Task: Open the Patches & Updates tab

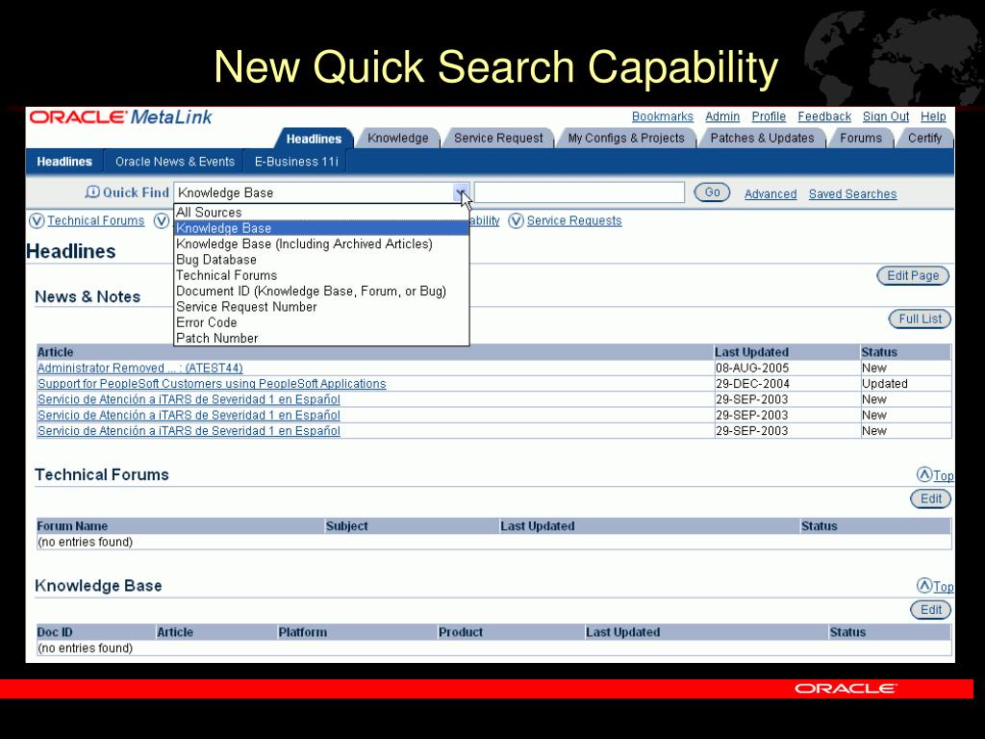Action: pyautogui.click(x=762, y=139)
